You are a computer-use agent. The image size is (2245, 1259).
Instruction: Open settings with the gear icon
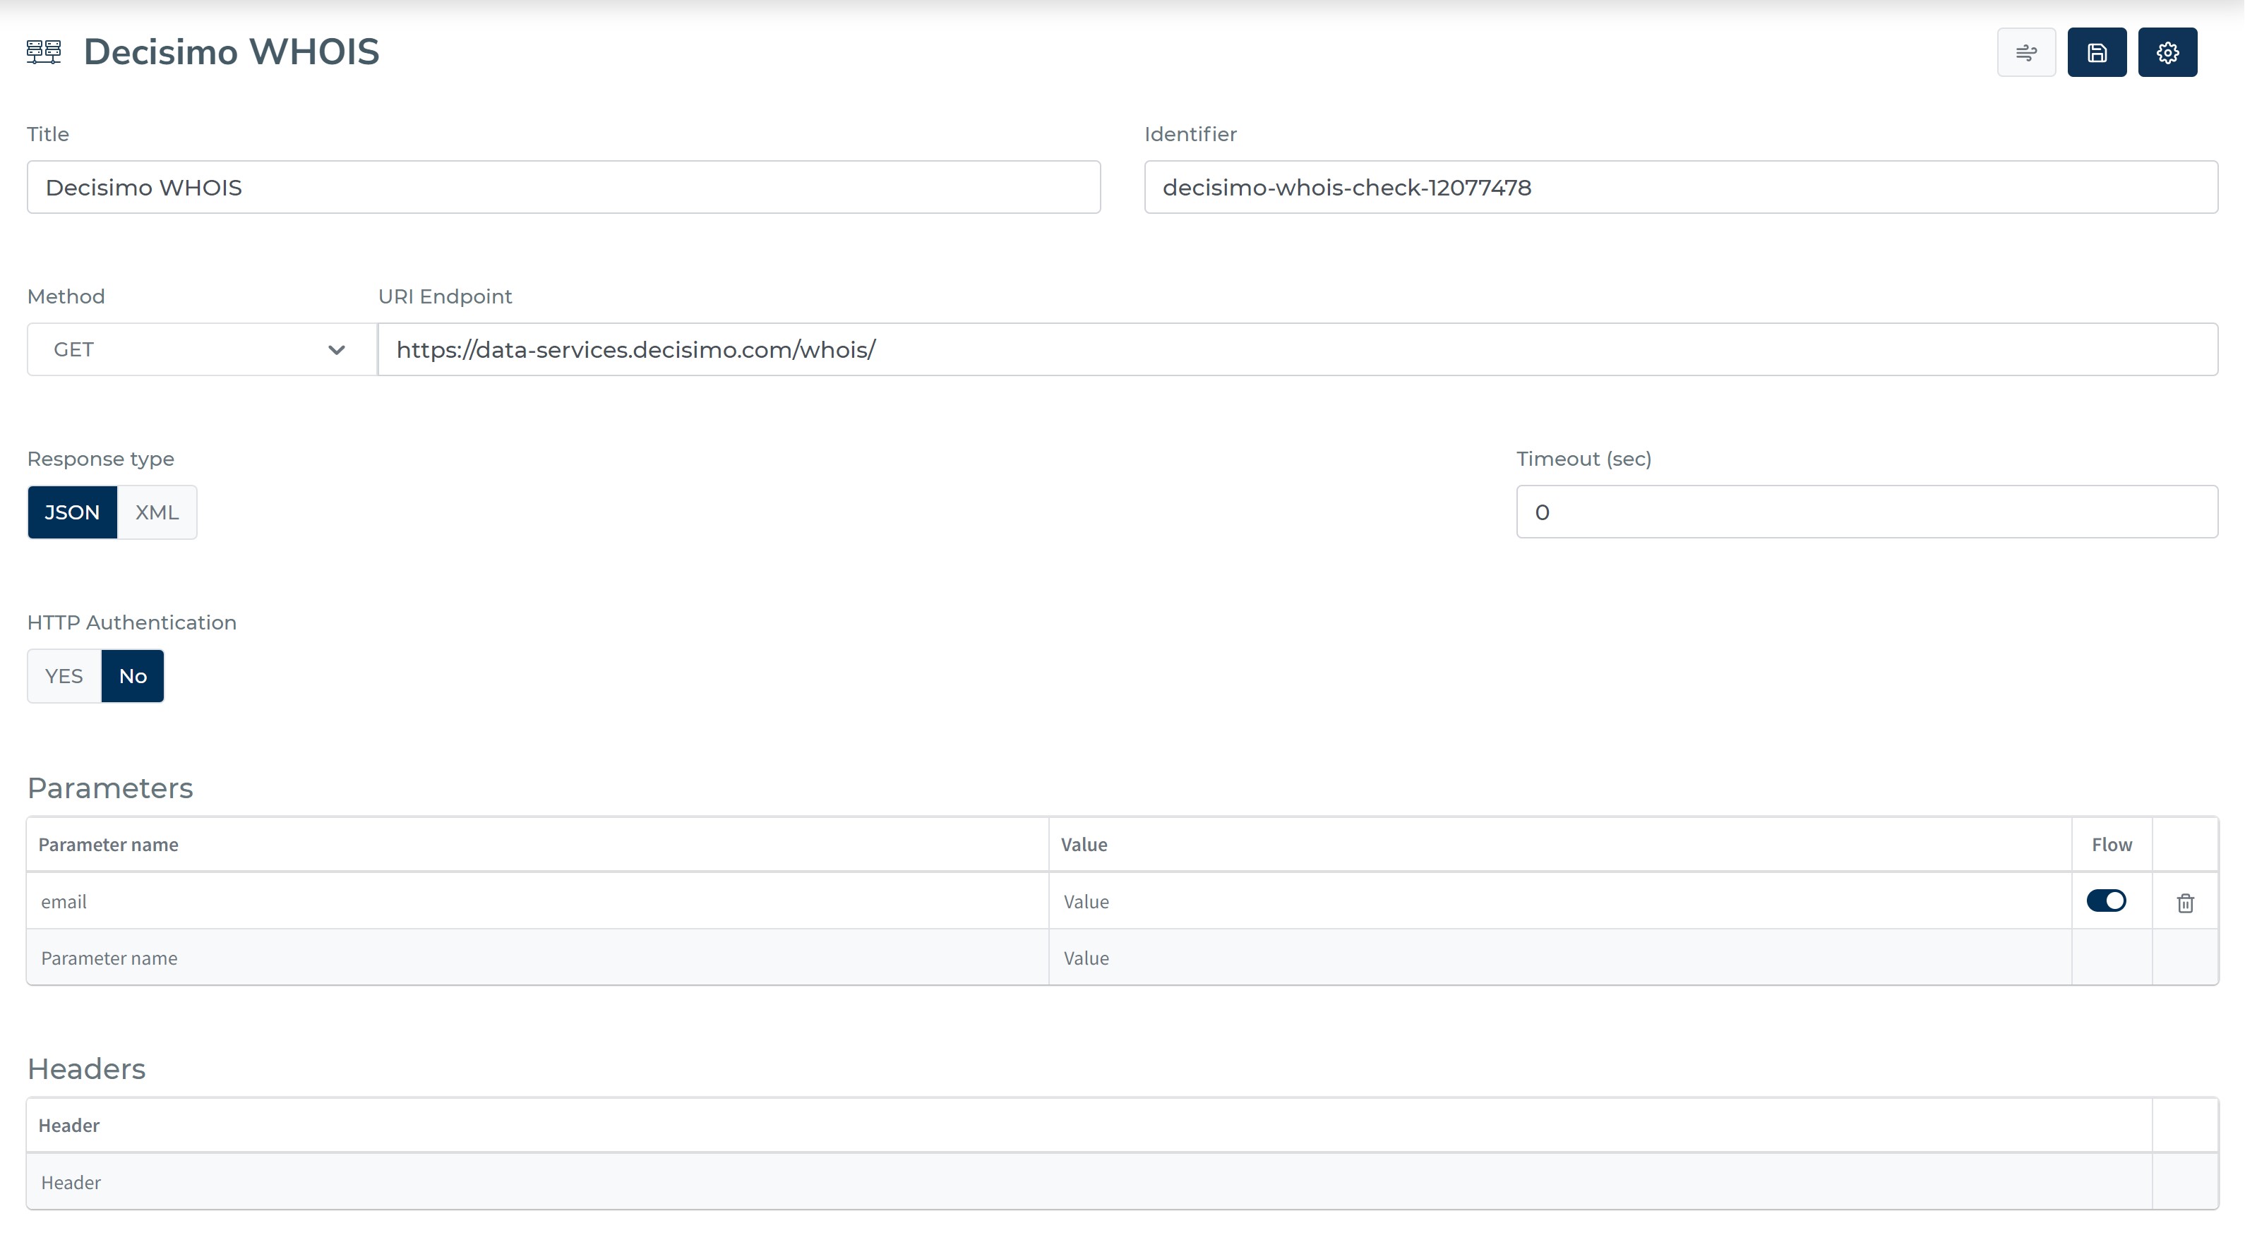2167,52
